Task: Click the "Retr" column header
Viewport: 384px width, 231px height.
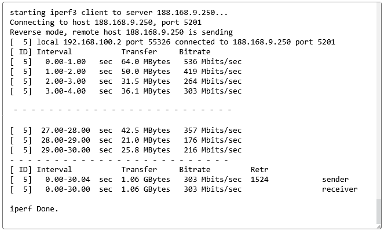Action: [x=259, y=170]
